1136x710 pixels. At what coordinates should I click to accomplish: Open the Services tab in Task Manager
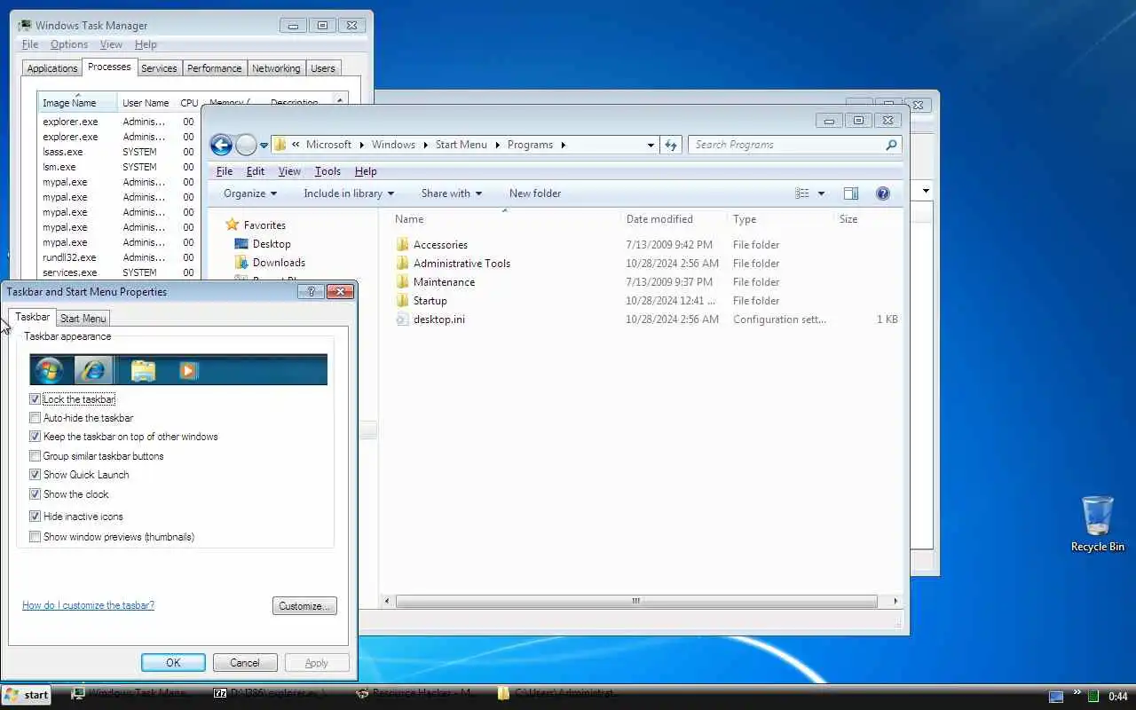click(159, 68)
